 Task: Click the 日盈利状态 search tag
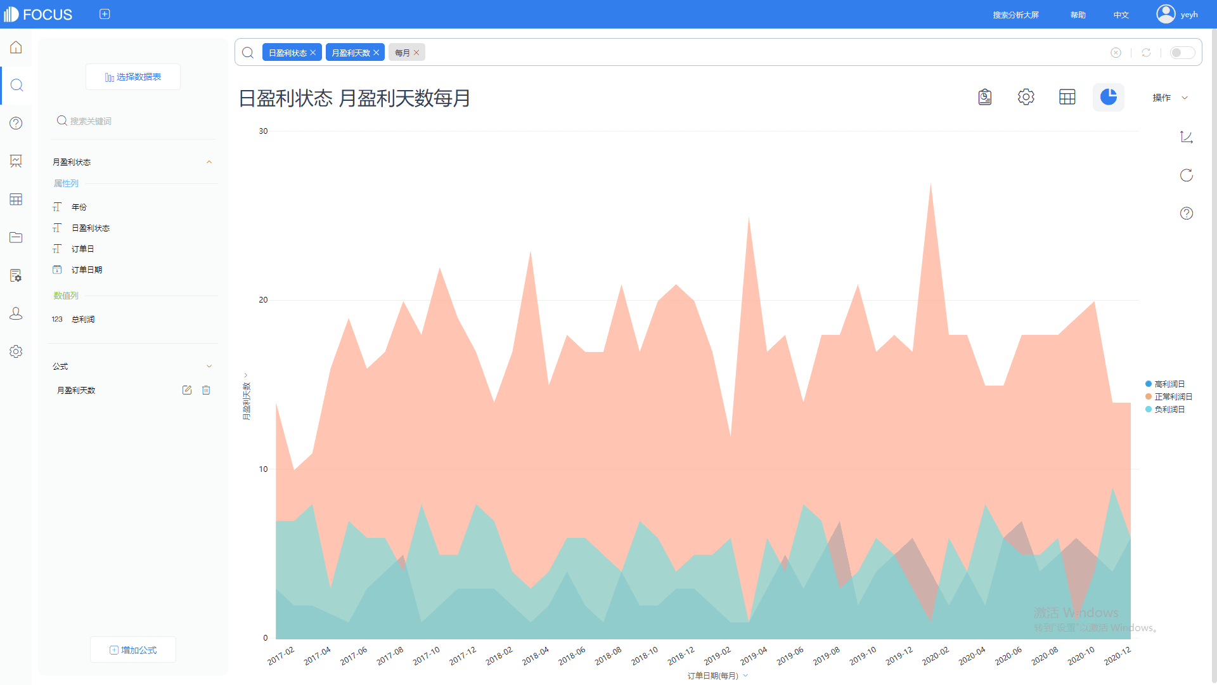coord(288,53)
